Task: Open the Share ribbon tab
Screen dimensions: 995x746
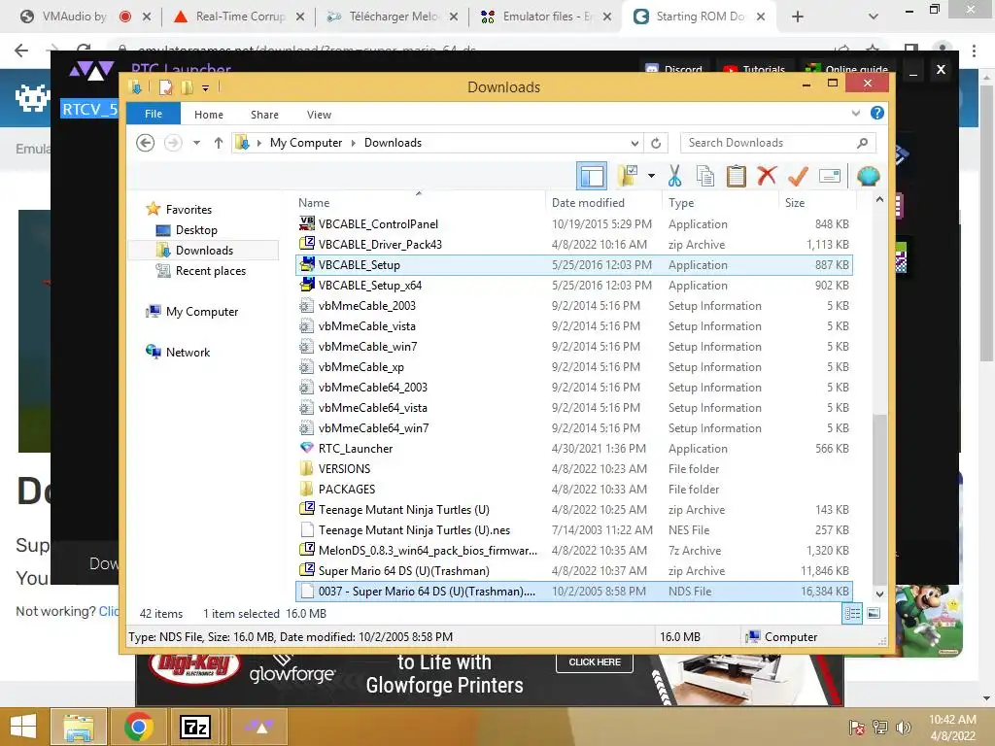Action: pyautogui.click(x=264, y=115)
